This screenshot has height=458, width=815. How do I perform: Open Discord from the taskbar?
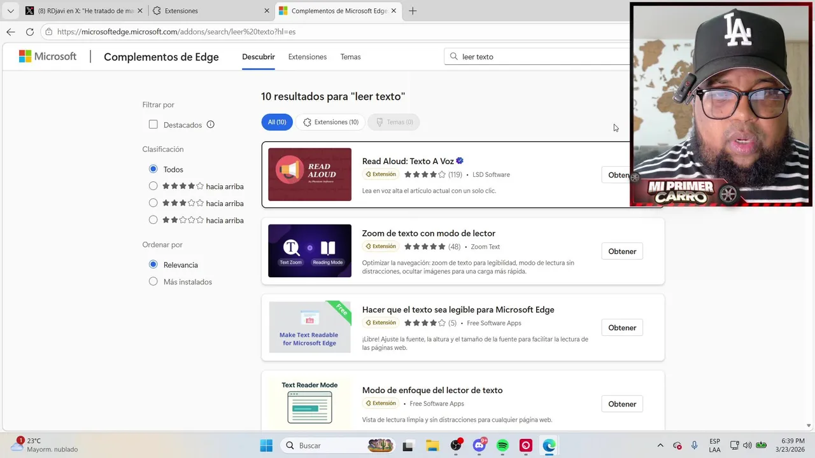pyautogui.click(x=479, y=445)
